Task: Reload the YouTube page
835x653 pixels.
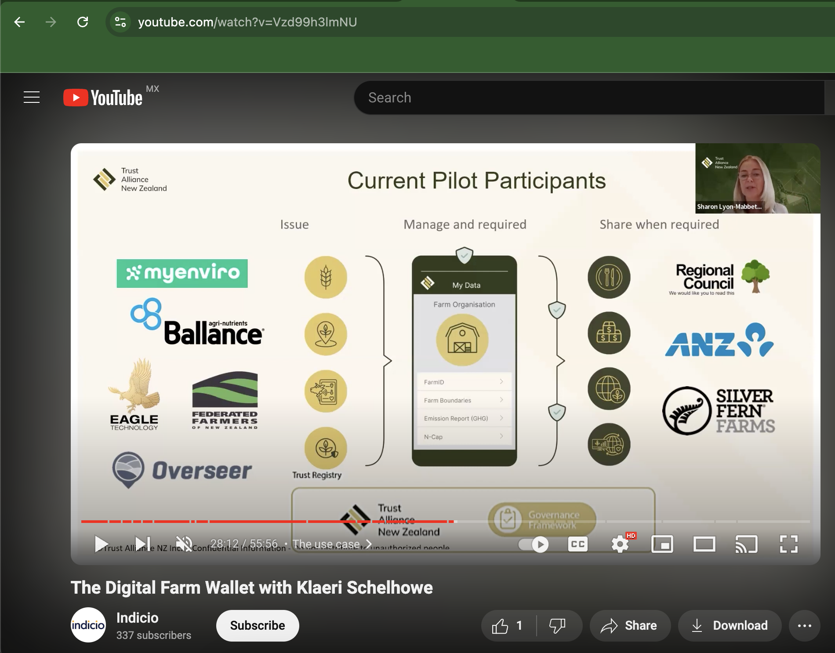Action: pos(83,22)
